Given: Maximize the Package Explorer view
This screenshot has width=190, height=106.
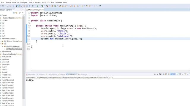Looking at the screenshot, I should [23, 9].
